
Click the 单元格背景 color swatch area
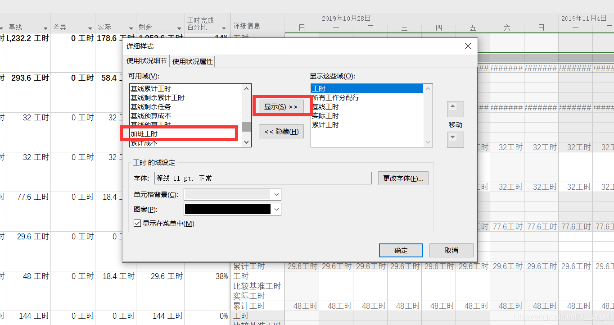tap(228, 194)
